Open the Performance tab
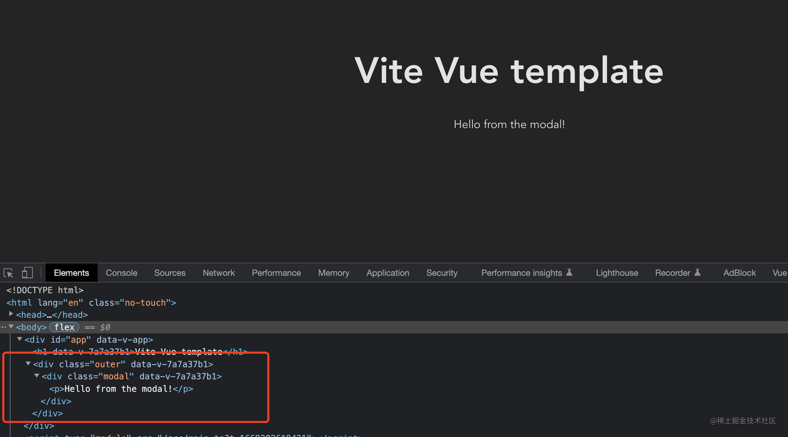Image resolution: width=788 pixels, height=437 pixels. (276, 273)
